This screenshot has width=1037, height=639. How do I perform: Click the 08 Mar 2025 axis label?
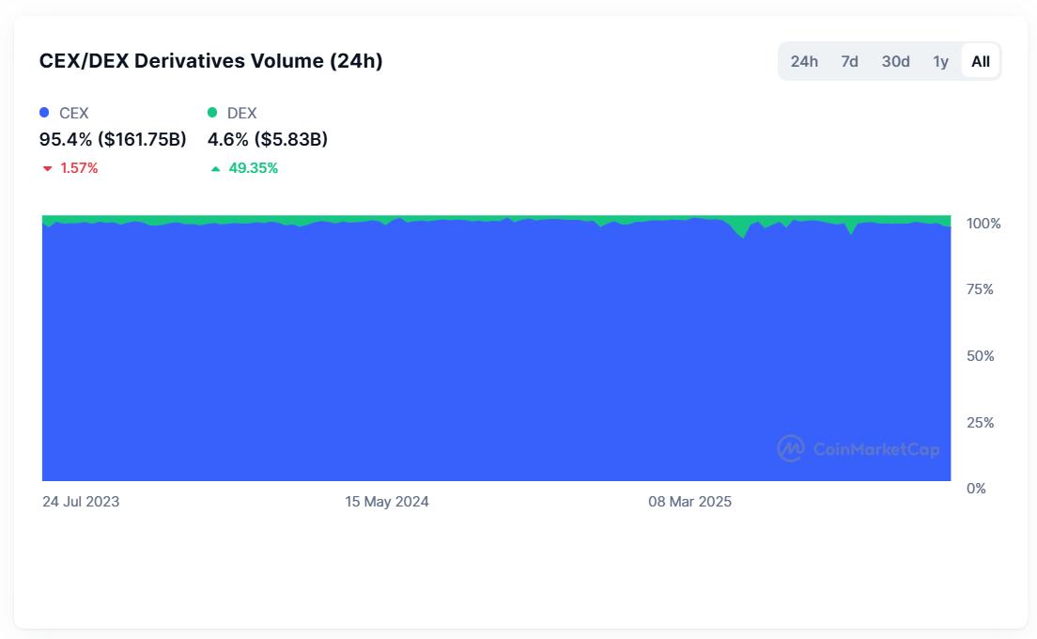click(x=689, y=502)
